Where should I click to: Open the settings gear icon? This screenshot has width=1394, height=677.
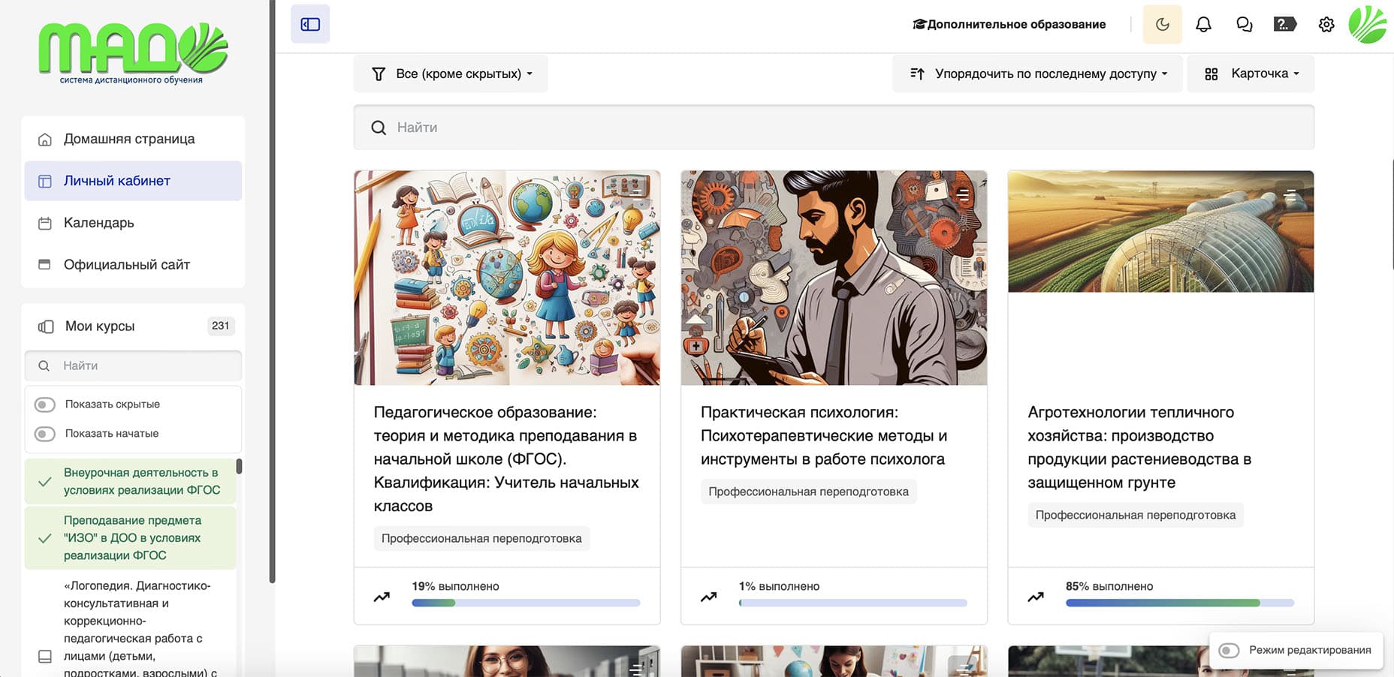coord(1326,24)
